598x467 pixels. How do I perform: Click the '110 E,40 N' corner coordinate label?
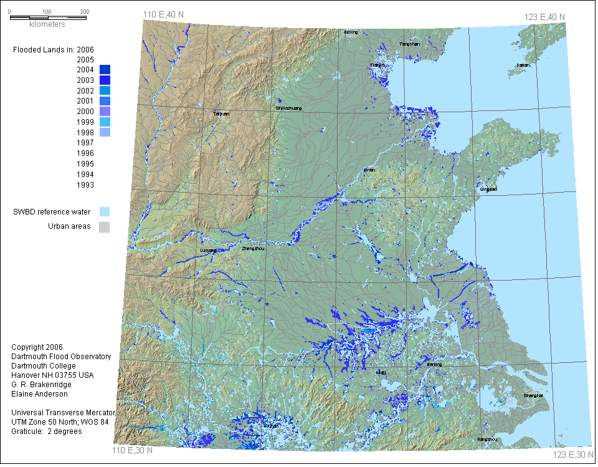tap(164, 15)
